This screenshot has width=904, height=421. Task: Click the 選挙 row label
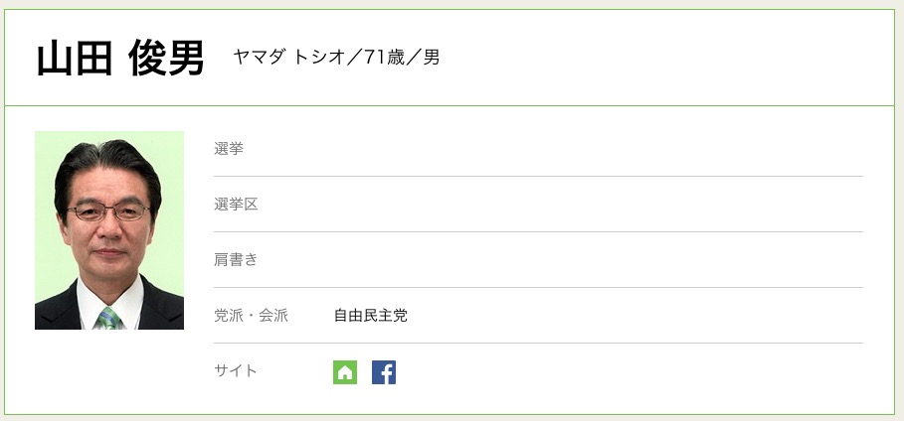[x=229, y=149]
